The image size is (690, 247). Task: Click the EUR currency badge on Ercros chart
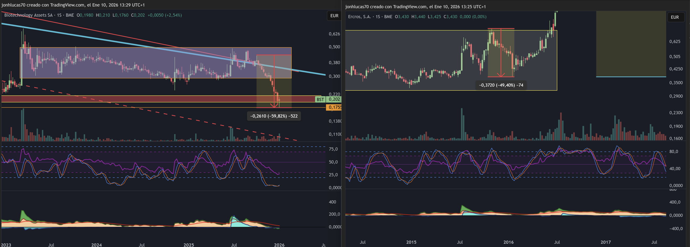tap(675, 17)
